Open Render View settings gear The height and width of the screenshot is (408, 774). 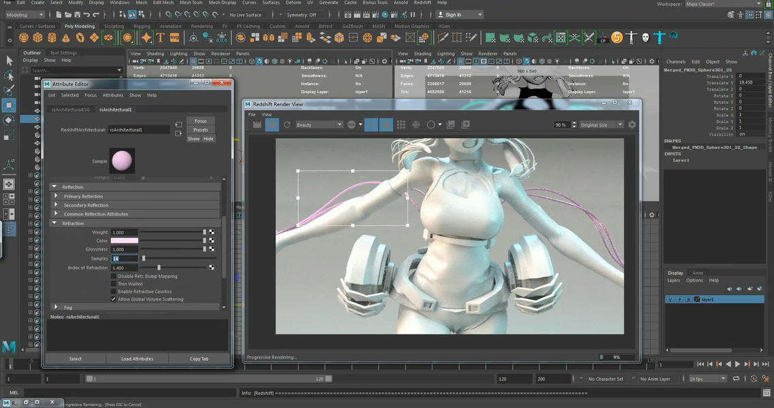coord(632,125)
